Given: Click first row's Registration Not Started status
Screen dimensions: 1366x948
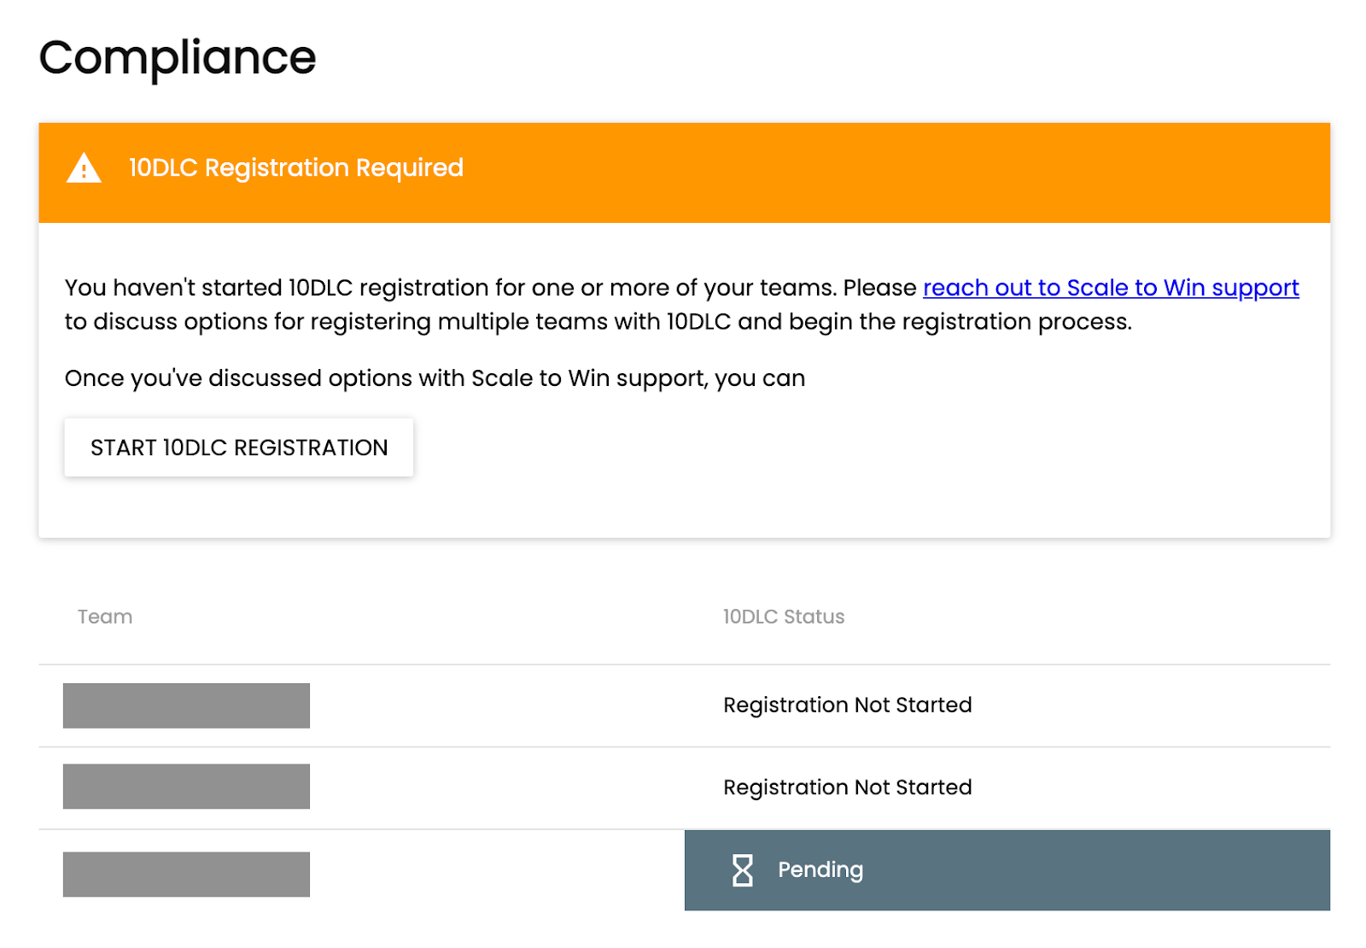Looking at the screenshot, I should [x=847, y=705].
